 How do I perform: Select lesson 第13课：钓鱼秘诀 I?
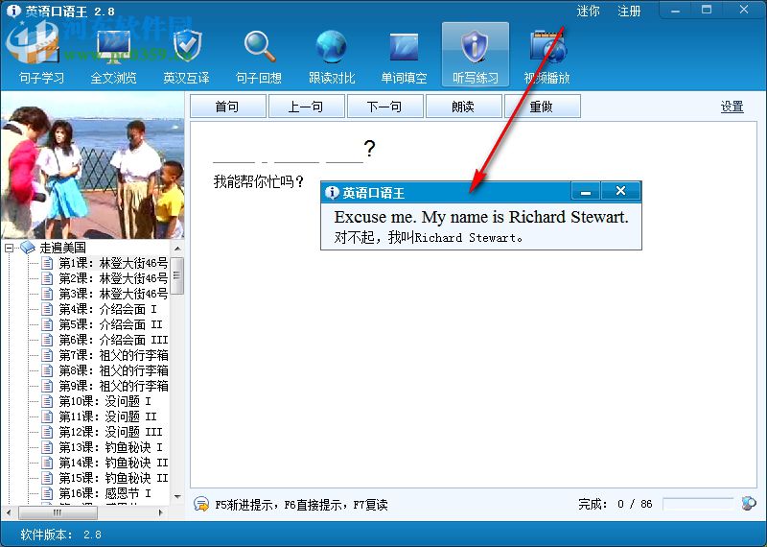coord(110,447)
